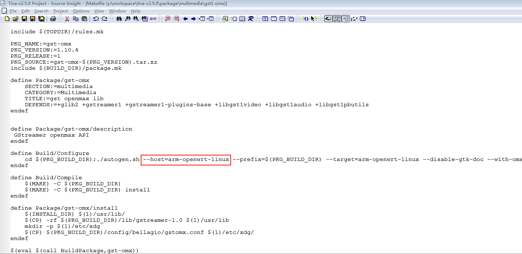
Task: Click the Search Files binoculars icon
Action: tap(144, 19)
